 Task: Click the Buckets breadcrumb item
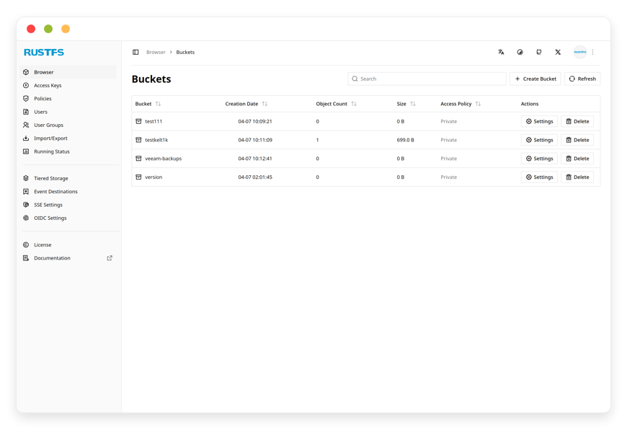[185, 52]
